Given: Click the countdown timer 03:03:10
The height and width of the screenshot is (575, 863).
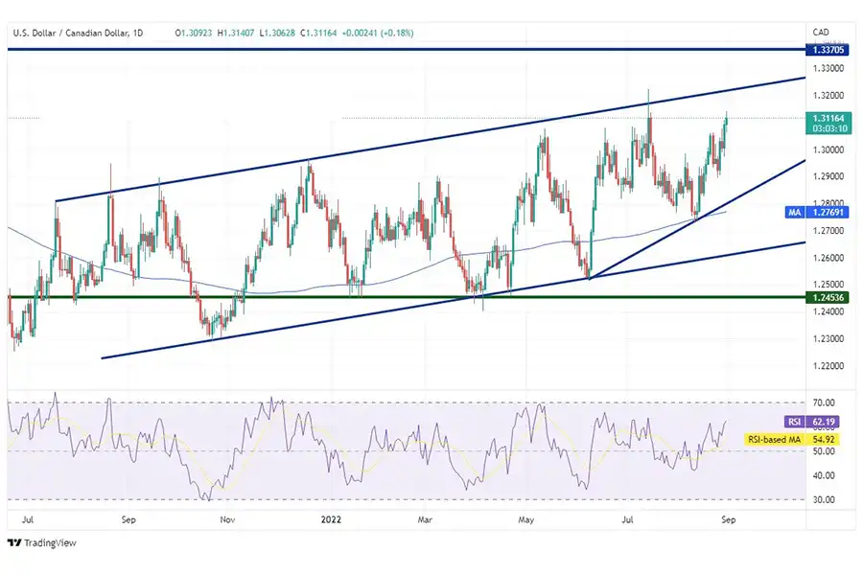Looking at the screenshot, I should tap(828, 128).
